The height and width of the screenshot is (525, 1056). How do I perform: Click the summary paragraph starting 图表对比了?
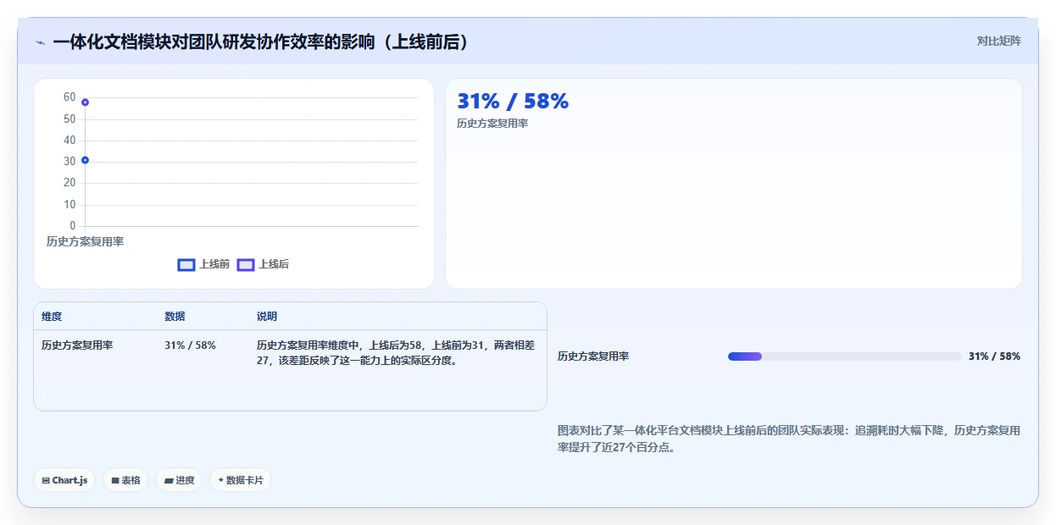coord(789,439)
